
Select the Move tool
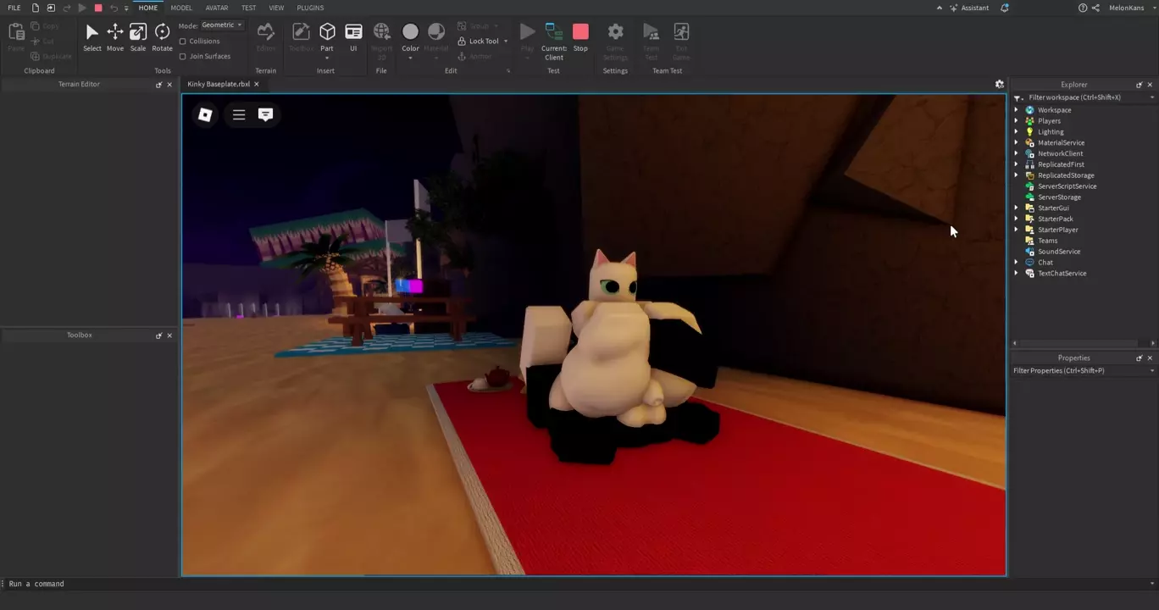coord(114,37)
